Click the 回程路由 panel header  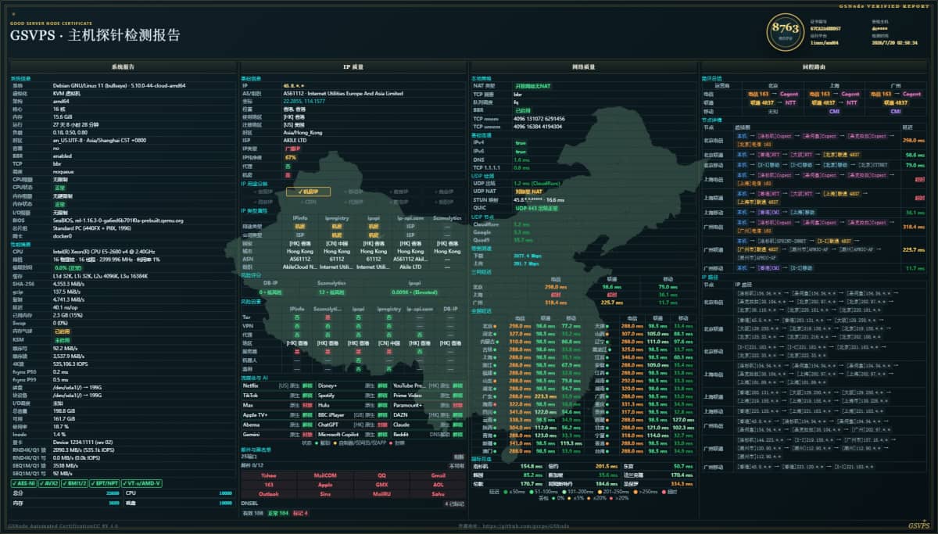point(814,67)
